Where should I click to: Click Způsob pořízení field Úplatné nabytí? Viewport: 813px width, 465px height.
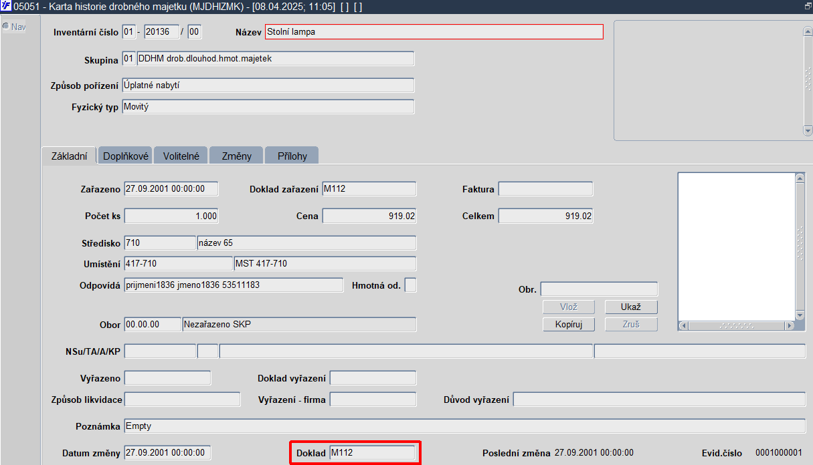[268, 86]
